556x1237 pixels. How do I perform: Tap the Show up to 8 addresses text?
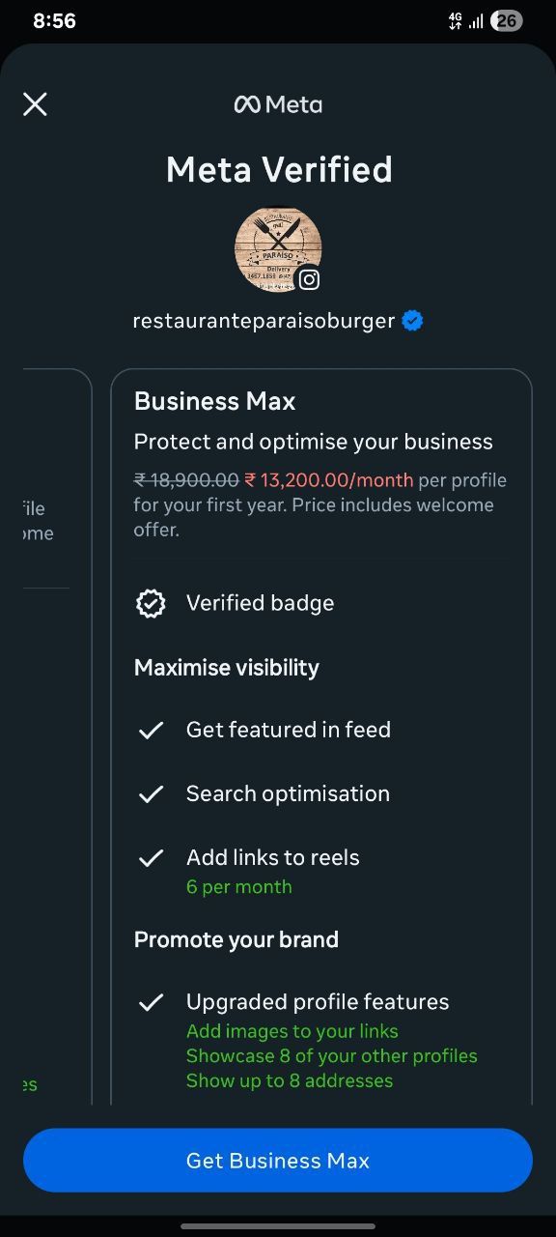click(290, 1081)
